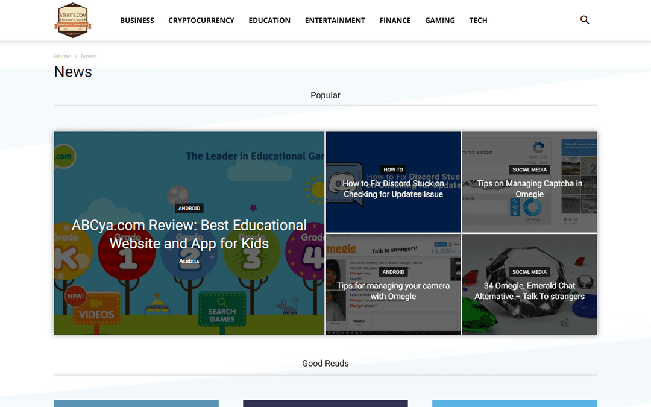Click the ABCya grade trees thumbnail image
Image resolution: width=651 pixels, height=407 pixels.
[x=189, y=233]
